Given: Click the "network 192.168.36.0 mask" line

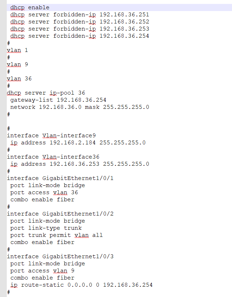Looking at the screenshot, I should [x=79, y=107].
